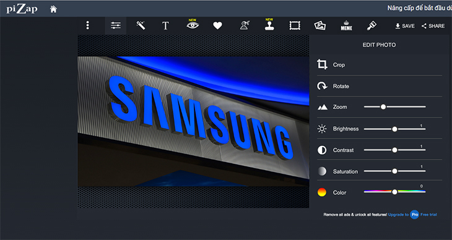
Task: Open the MEME maker tool
Action: click(x=347, y=25)
